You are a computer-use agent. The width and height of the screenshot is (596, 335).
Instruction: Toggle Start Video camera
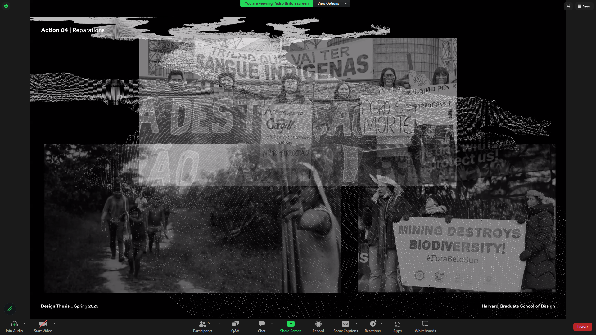(x=43, y=327)
